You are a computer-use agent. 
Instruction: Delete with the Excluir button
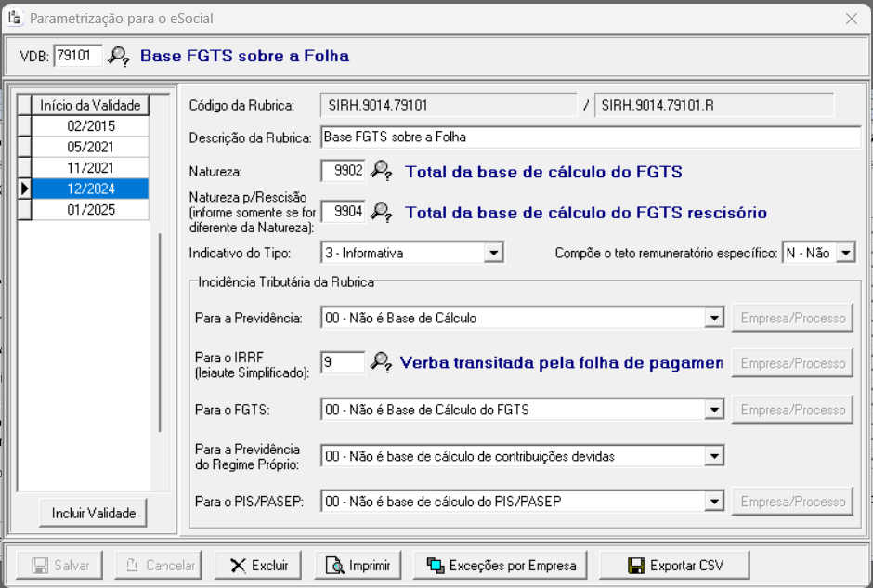[x=260, y=565]
